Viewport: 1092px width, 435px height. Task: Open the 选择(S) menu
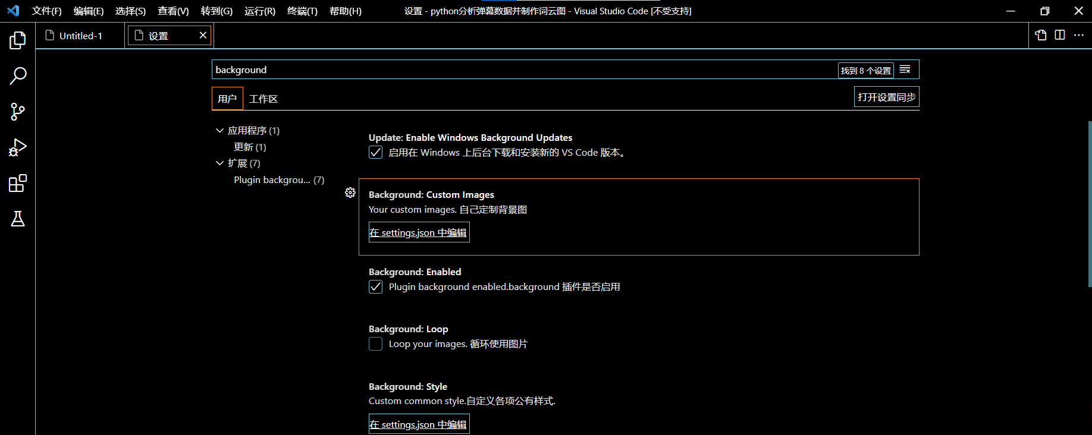(x=131, y=11)
